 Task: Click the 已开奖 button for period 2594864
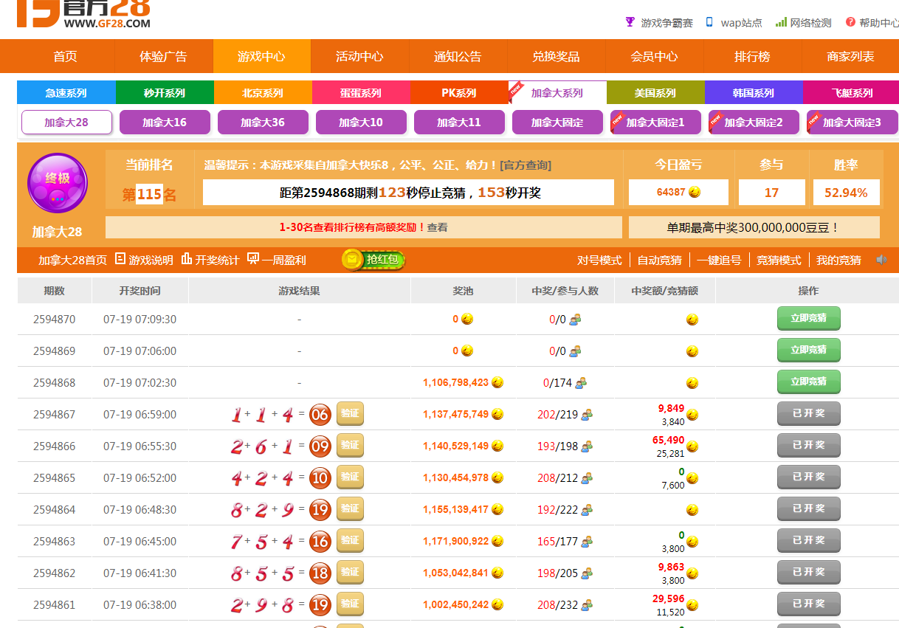808,509
